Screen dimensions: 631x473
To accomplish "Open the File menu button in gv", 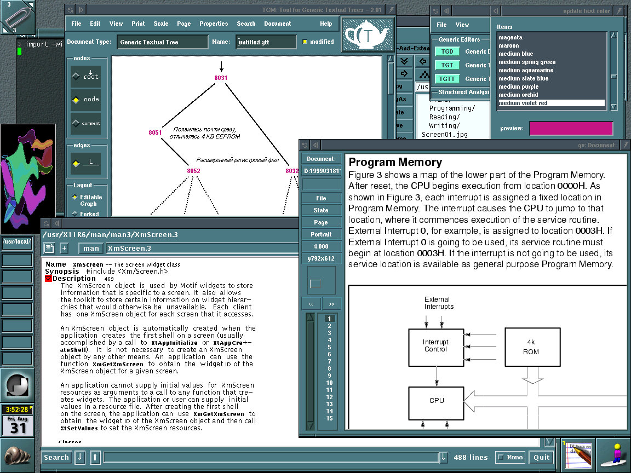I will (x=321, y=198).
